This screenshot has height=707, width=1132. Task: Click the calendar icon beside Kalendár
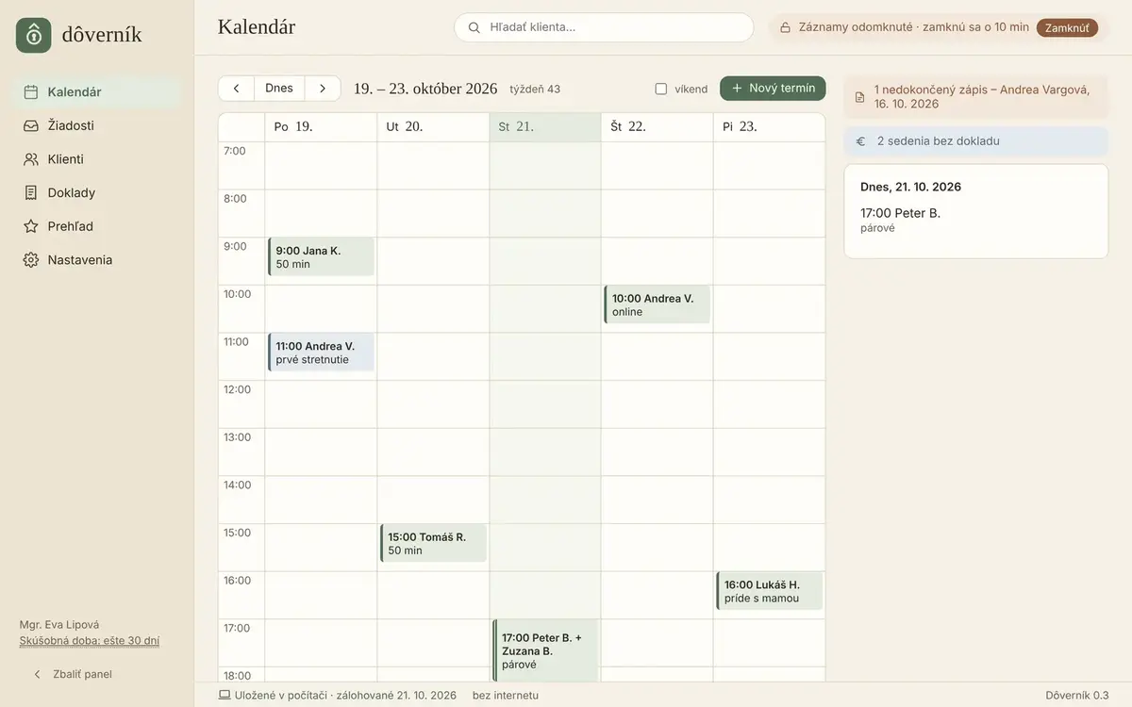pyautogui.click(x=31, y=92)
